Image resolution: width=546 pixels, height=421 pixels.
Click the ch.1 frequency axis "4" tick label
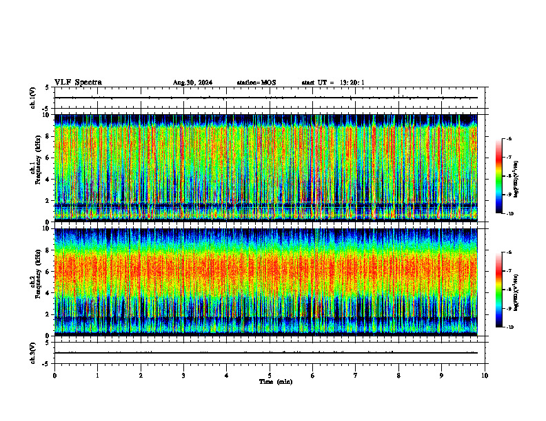pos(48,180)
